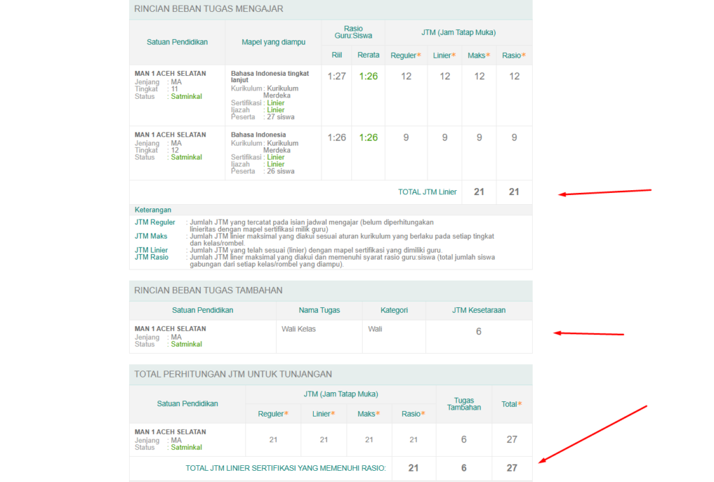Click the Rerata sub-column header
Viewport: 714px width, 482px height.
coord(368,56)
